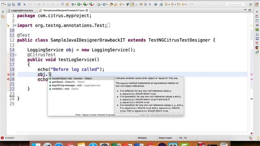Click the @CitrusTest annotation on line 15
This screenshot has width=260, height=146.
pyautogui.click(x=41, y=55)
